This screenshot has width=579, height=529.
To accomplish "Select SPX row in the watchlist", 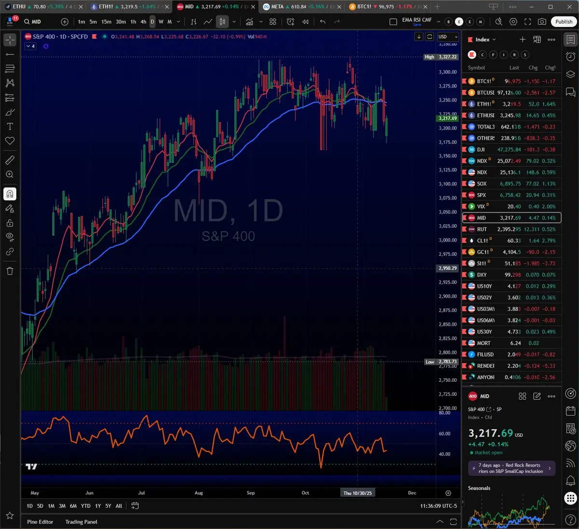I will tap(511, 195).
